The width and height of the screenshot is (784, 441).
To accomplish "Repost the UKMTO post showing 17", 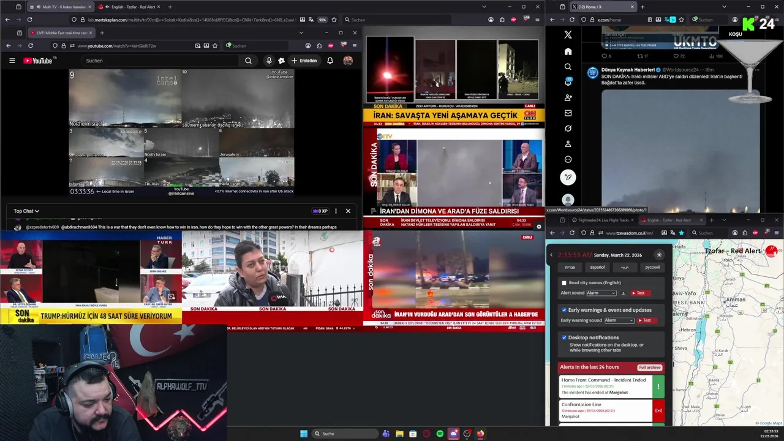I will [x=642, y=56].
